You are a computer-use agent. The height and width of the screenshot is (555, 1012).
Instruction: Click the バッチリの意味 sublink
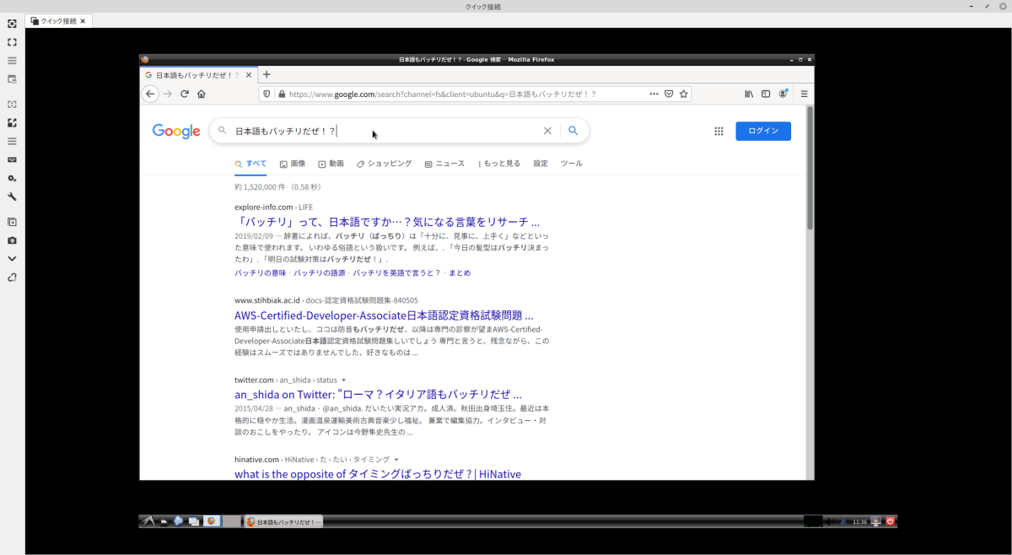point(261,273)
